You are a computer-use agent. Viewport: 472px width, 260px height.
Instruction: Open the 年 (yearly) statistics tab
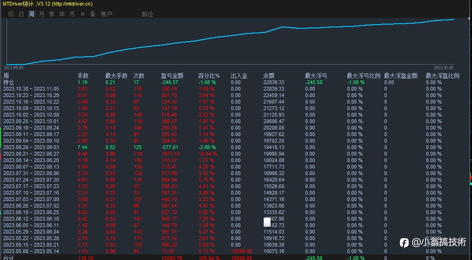[x=62, y=14]
